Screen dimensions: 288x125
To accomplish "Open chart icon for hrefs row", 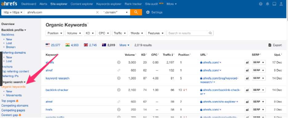I will click(x=247, y=110).
